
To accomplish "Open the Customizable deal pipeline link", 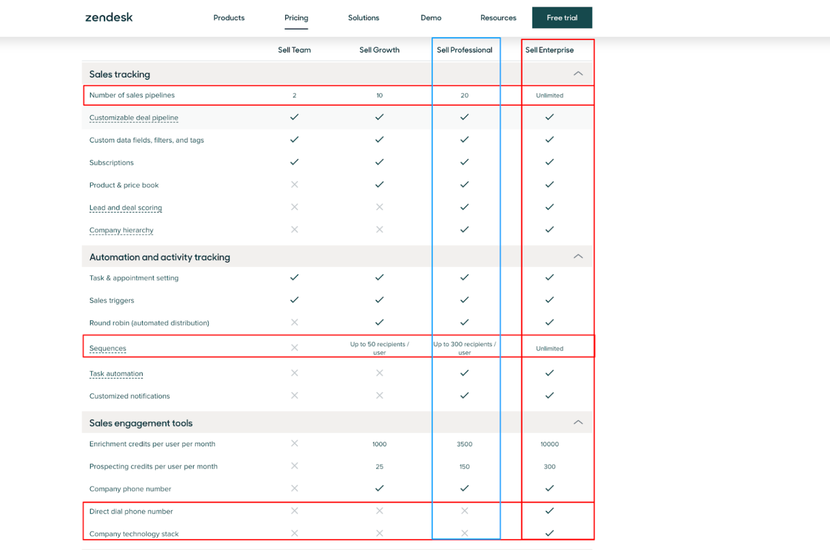I will coord(133,117).
